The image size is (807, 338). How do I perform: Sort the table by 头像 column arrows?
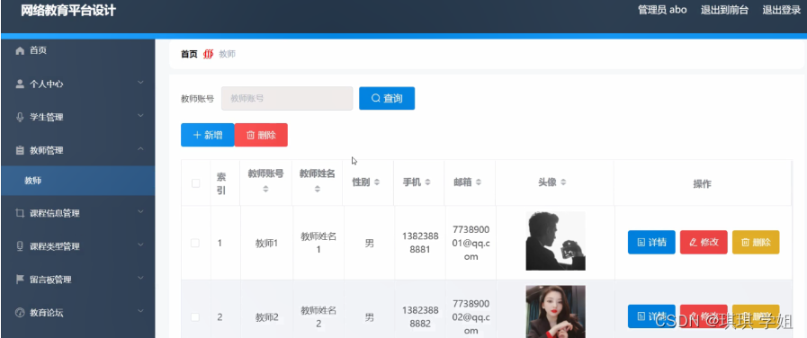(x=563, y=182)
